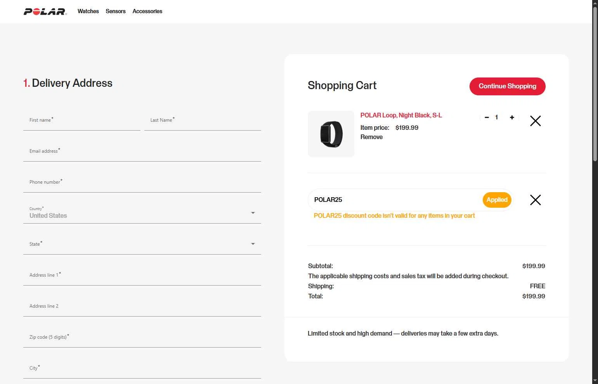Click Continue Shopping button
Image resolution: width=598 pixels, height=384 pixels.
point(507,86)
